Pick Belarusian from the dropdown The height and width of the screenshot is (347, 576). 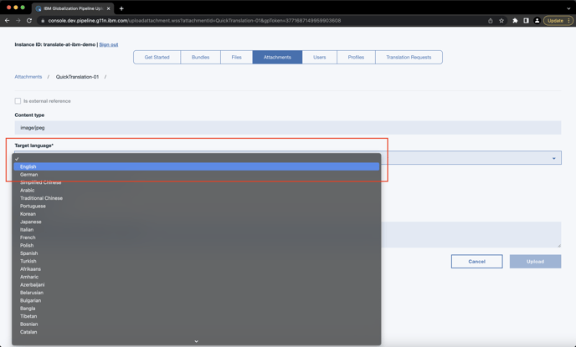(197, 293)
